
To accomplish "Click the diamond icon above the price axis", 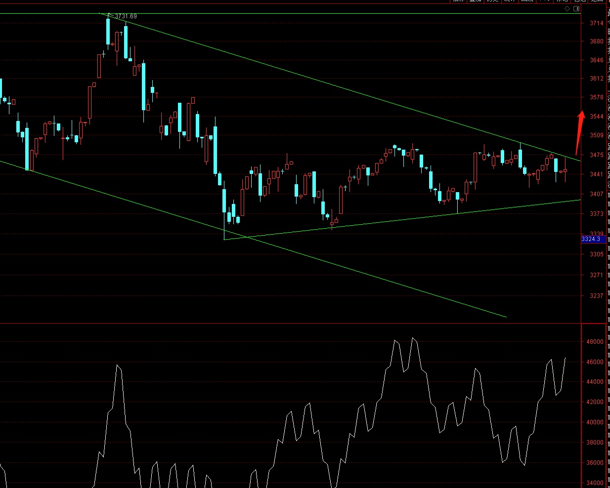I will (x=567, y=9).
